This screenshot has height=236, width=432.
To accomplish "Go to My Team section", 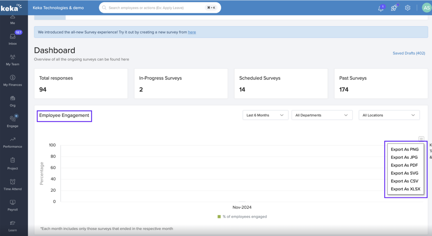I will (13, 60).
